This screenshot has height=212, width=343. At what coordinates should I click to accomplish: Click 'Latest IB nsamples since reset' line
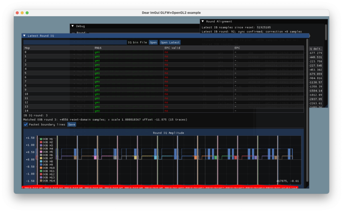click(x=236, y=27)
